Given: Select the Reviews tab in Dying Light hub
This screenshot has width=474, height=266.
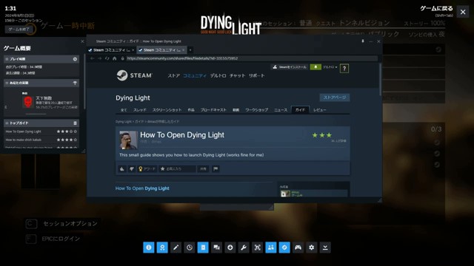Looking at the screenshot, I should coord(320,110).
